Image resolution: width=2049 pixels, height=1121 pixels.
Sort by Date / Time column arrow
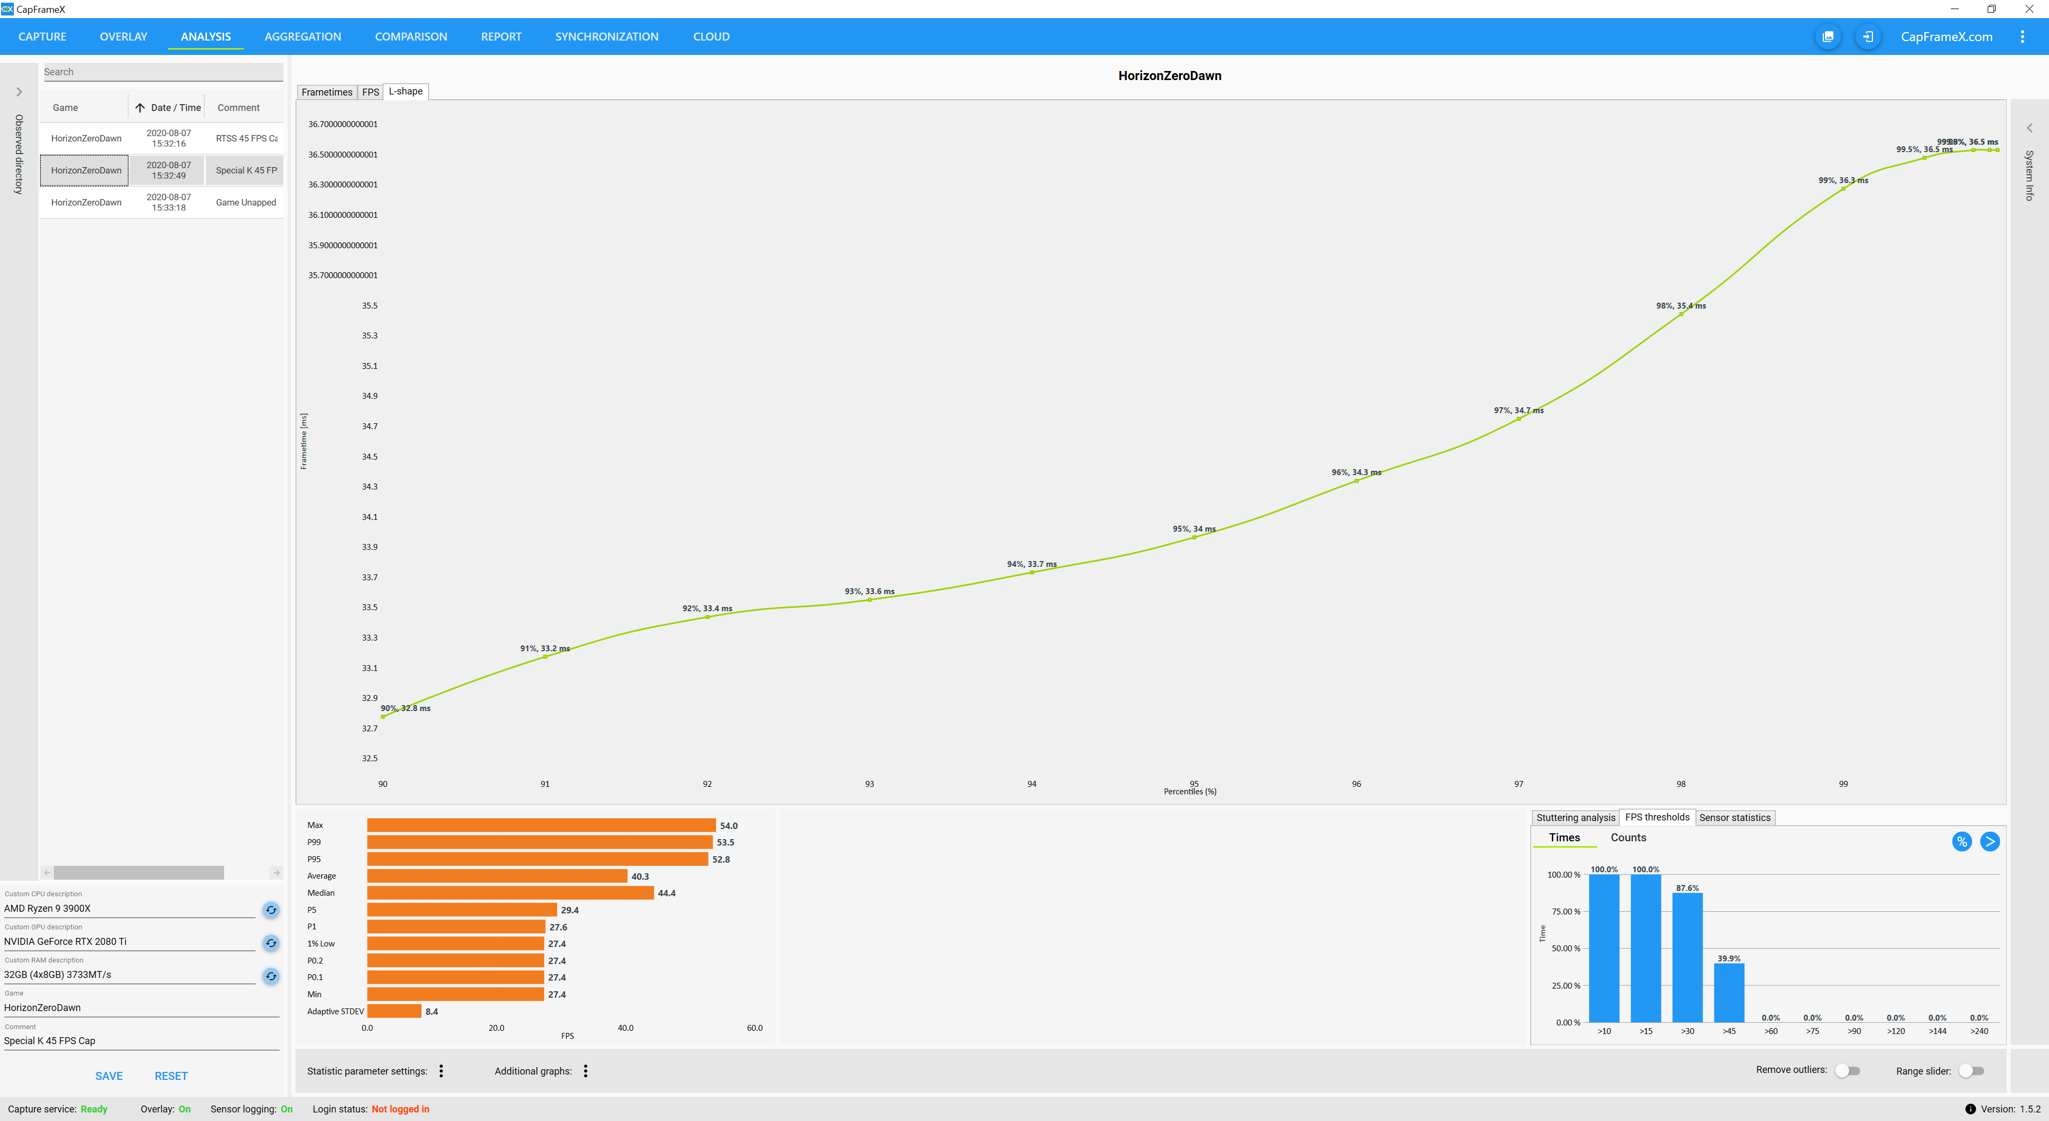pyautogui.click(x=140, y=108)
